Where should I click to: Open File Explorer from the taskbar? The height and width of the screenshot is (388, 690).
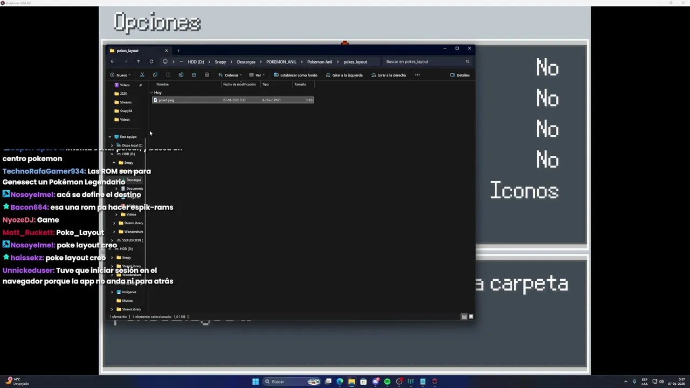tap(351, 382)
